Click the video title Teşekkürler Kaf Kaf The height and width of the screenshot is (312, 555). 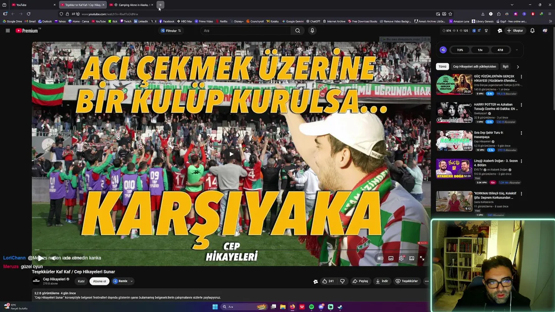tap(73, 272)
